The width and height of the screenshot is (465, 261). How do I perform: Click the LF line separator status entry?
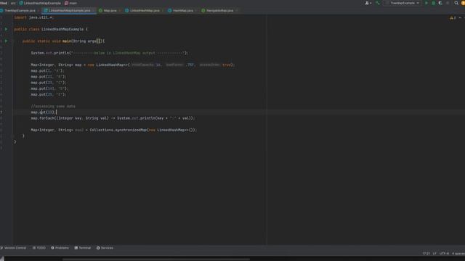434,254
